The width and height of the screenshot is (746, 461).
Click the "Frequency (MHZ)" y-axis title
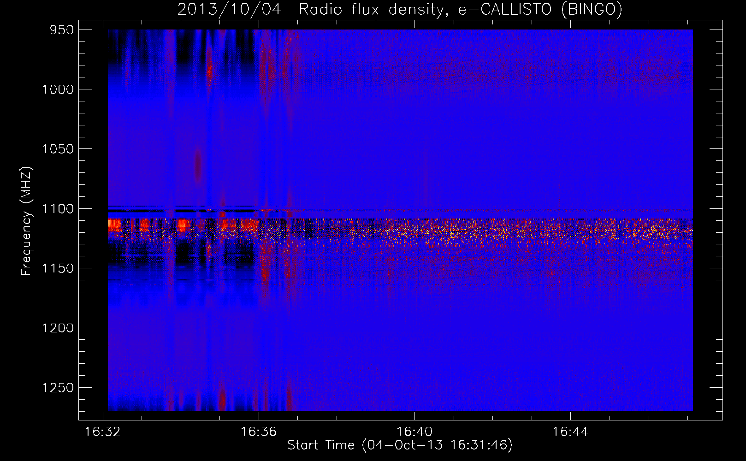(x=27, y=221)
